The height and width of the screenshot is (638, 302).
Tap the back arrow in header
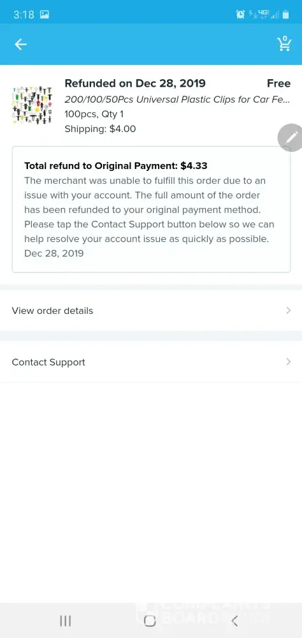click(x=20, y=45)
